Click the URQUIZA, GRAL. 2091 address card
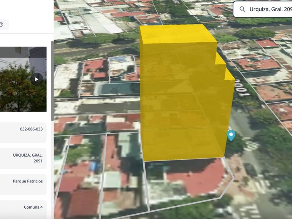This screenshot has width=292, height=219. pos(23,159)
